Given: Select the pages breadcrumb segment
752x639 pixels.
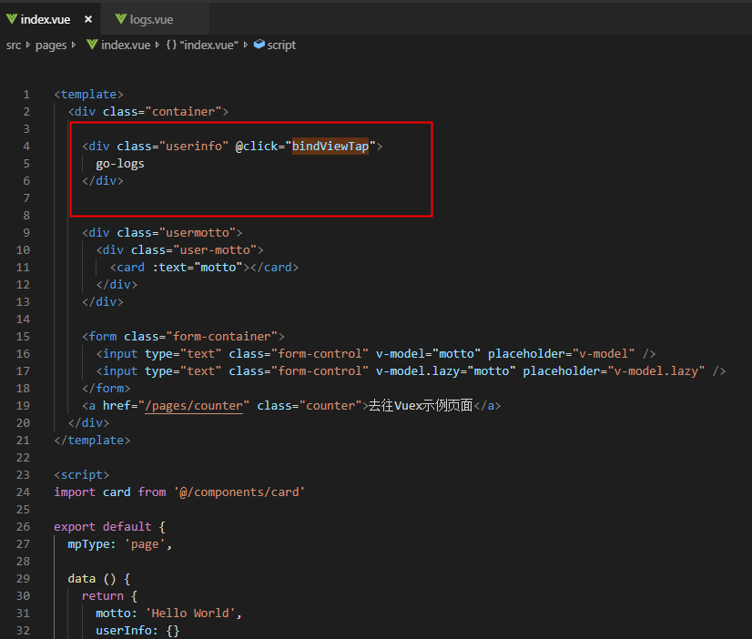Looking at the screenshot, I should pyautogui.click(x=51, y=46).
